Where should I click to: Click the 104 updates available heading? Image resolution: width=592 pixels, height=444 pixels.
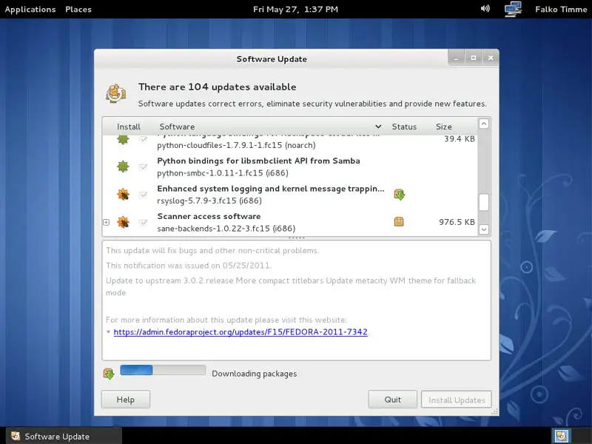tap(217, 87)
